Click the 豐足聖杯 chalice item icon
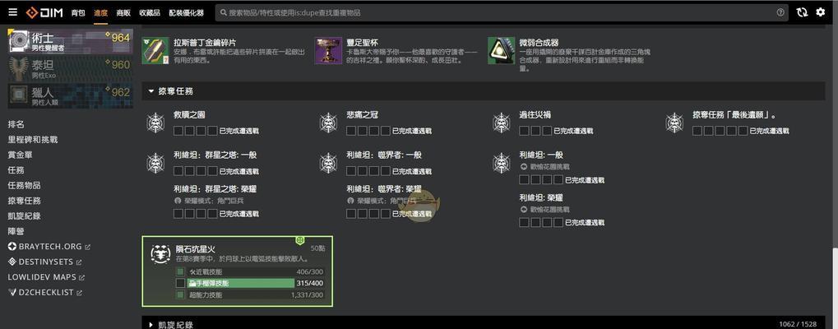This screenshot has height=329, width=838. (x=328, y=51)
